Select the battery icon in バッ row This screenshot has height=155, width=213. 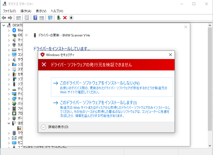[x=14, y=104]
